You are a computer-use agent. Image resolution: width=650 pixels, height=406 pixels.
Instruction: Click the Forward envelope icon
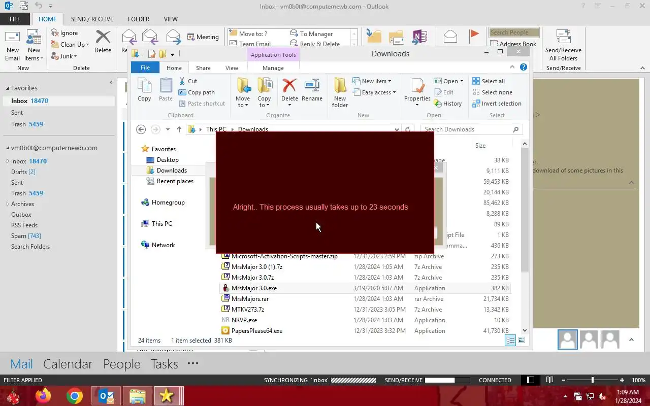coord(173,37)
